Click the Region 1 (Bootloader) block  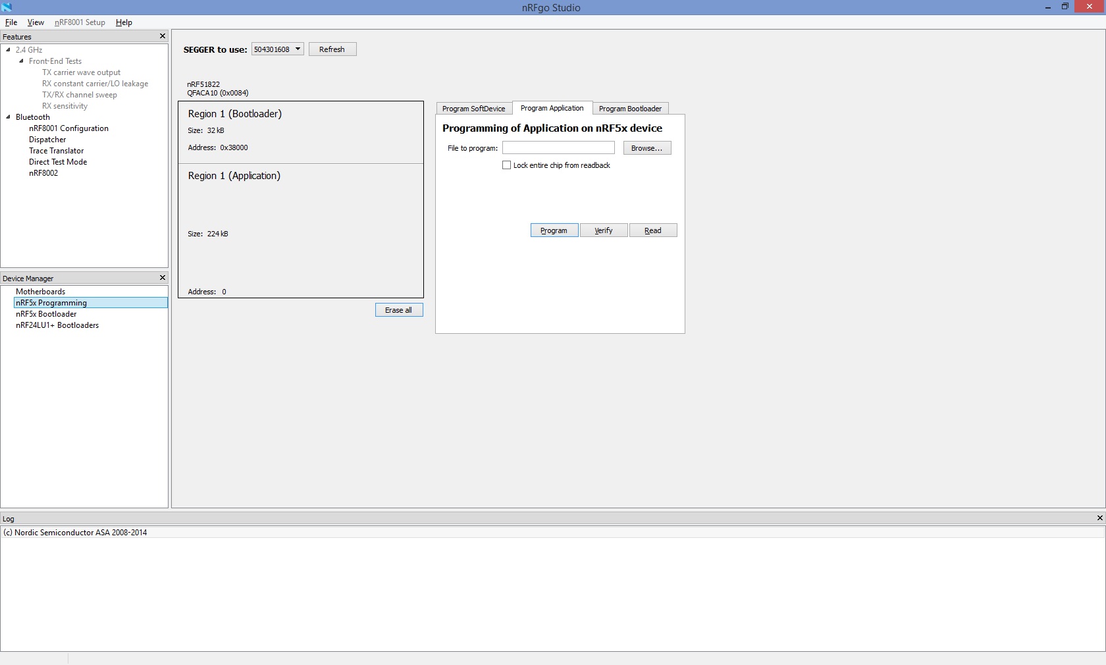point(301,132)
